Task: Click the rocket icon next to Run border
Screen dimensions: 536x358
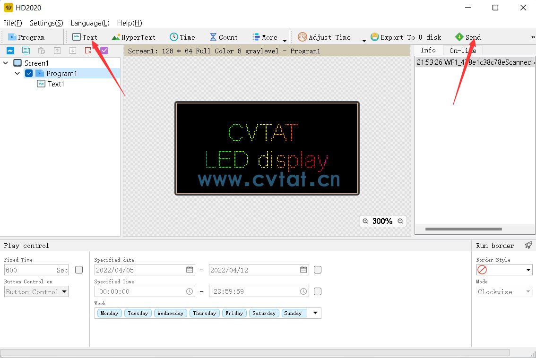Action: (x=528, y=245)
